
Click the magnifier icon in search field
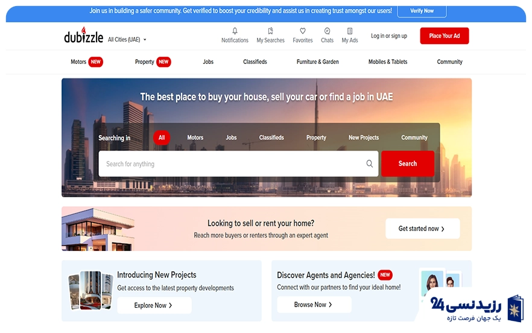click(370, 163)
